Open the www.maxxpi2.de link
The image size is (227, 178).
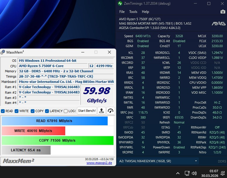[x=99, y=163]
